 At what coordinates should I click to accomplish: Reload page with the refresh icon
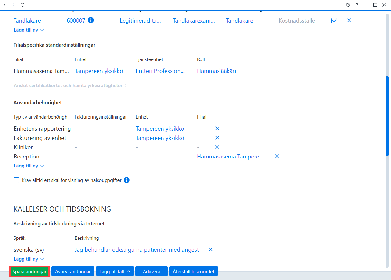23,5
